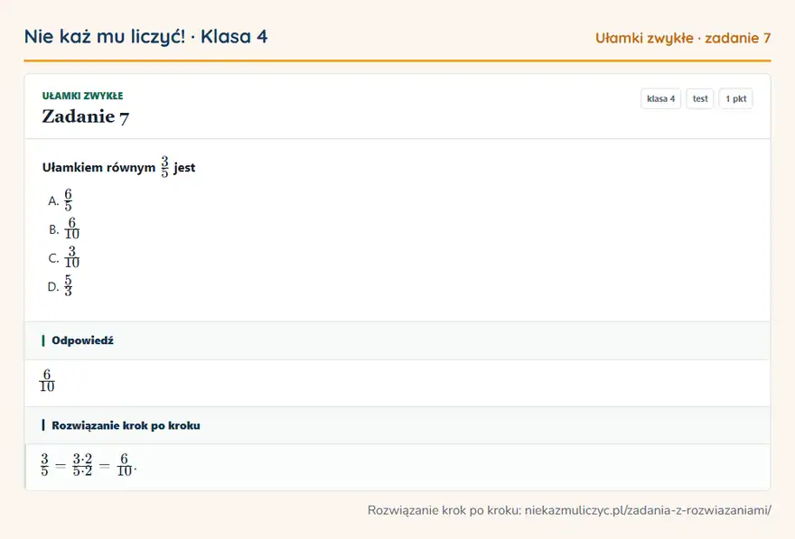795x539 pixels.
Task: Click the dark bar beside 'Rozwiązanie krok po kroku'
Action: coord(43,425)
